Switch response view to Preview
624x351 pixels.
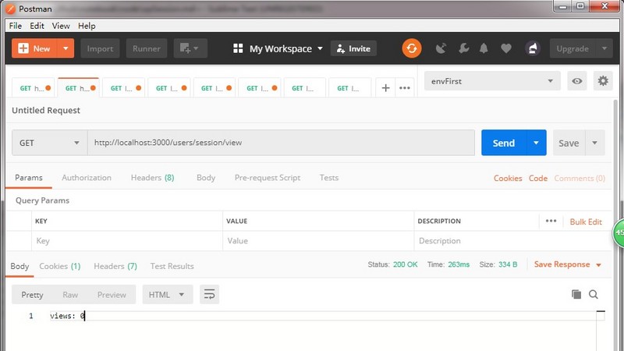tap(112, 295)
